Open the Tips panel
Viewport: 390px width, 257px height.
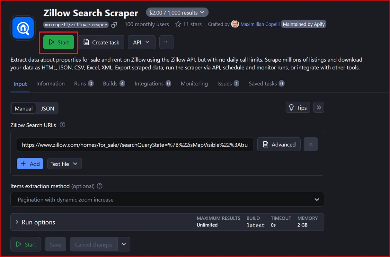298,108
